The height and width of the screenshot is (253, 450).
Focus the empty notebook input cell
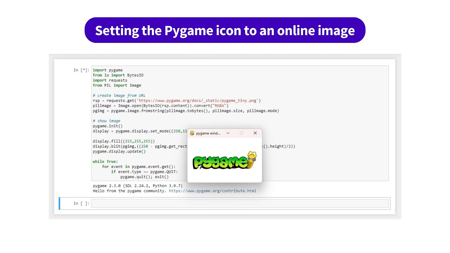pos(240,203)
